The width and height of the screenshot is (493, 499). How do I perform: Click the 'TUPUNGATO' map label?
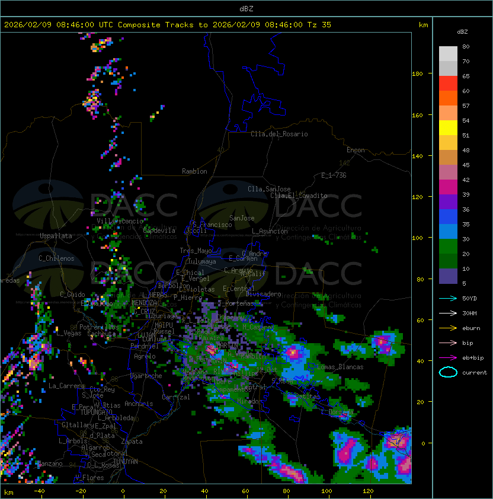coord(96,412)
